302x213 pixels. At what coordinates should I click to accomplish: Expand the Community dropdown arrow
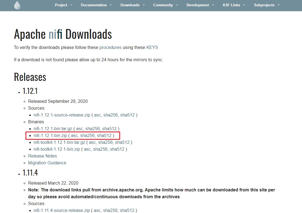(177, 5)
